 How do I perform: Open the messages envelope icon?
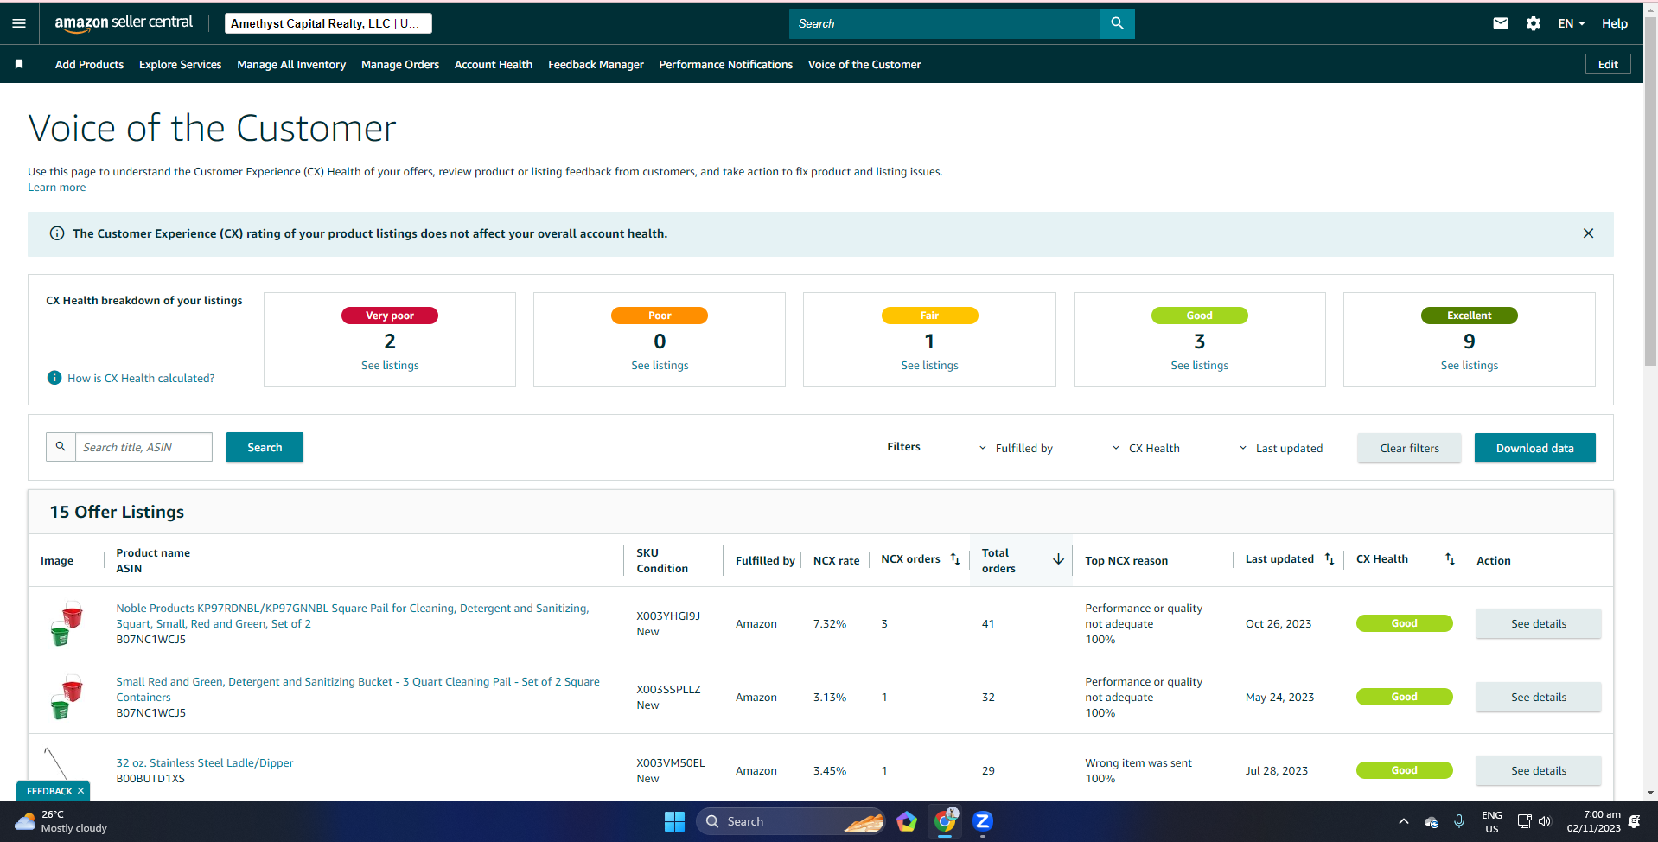1501,23
